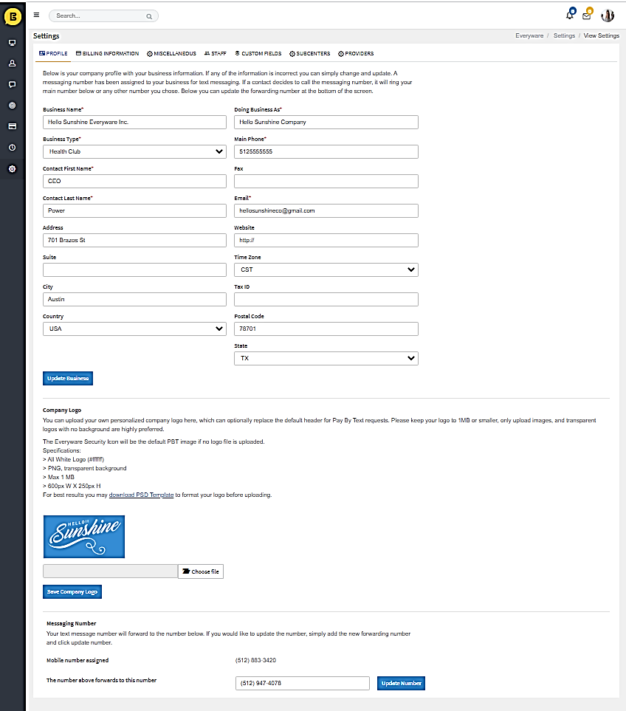Click the empty Fax field
The image size is (626, 711).
point(326,181)
